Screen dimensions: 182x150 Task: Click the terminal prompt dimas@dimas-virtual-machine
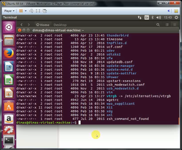[44, 122]
